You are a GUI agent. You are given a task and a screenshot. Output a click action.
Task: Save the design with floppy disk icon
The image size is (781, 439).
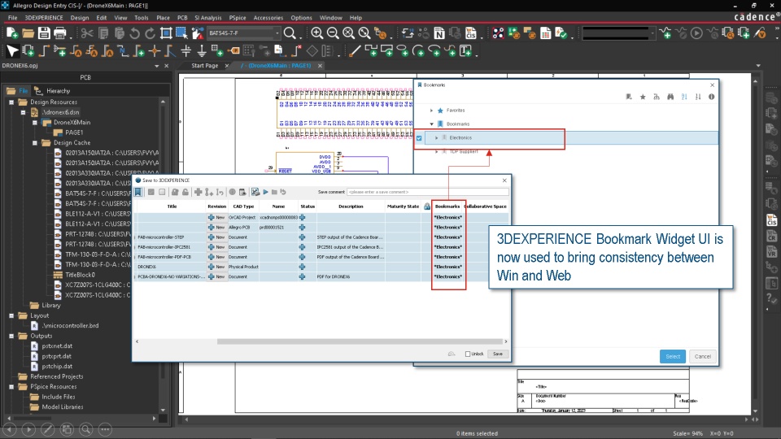(44, 33)
